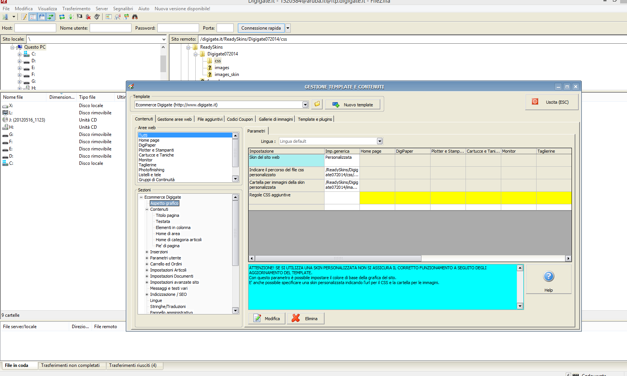Image resolution: width=627 pixels, height=376 pixels.
Task: Click the colored-list directory comparison icon
Action: pyautogui.click(x=109, y=17)
